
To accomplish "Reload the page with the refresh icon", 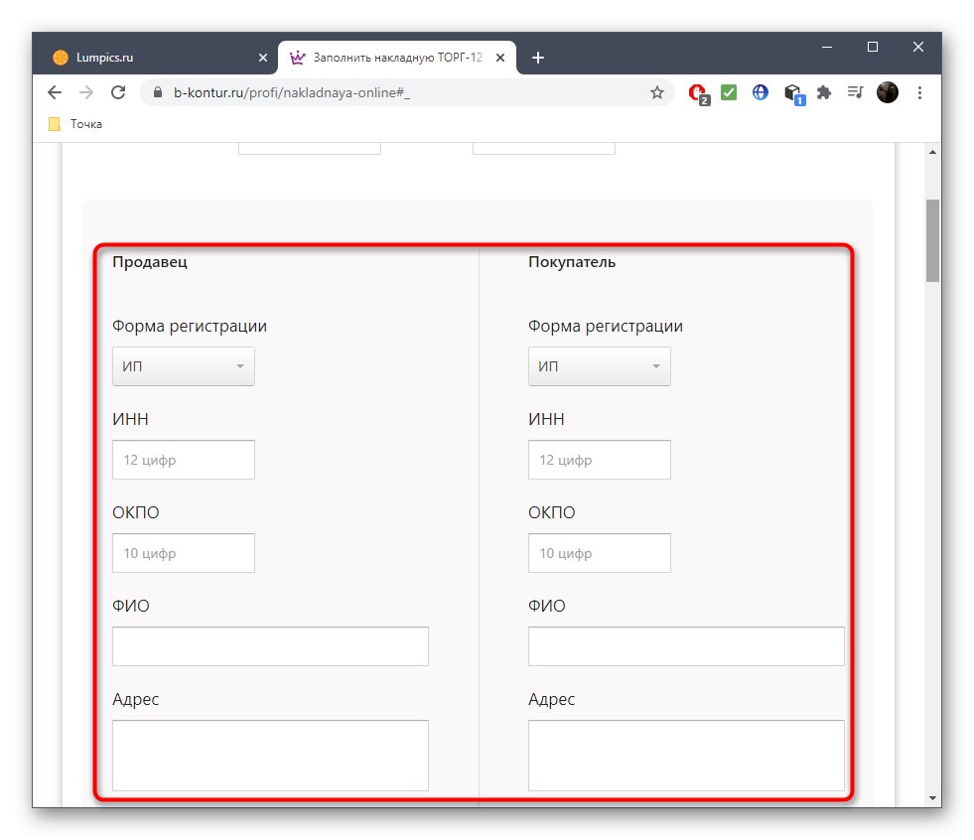I will [x=118, y=91].
